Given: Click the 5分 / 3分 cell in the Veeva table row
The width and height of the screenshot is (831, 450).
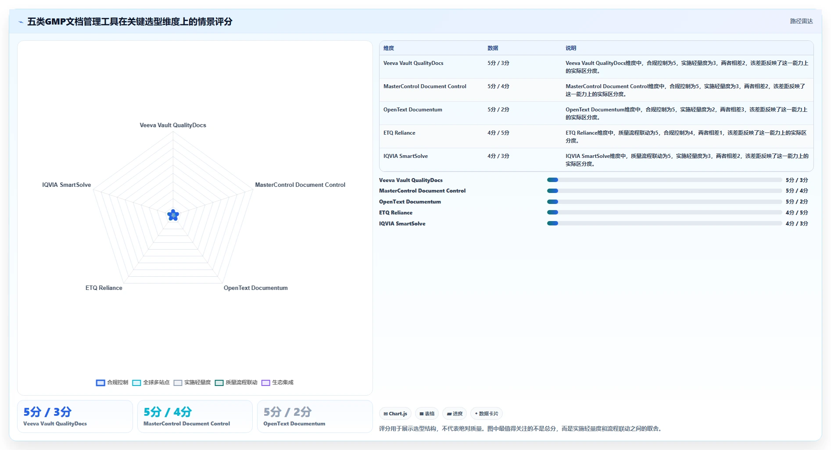Looking at the screenshot, I should click(x=498, y=63).
